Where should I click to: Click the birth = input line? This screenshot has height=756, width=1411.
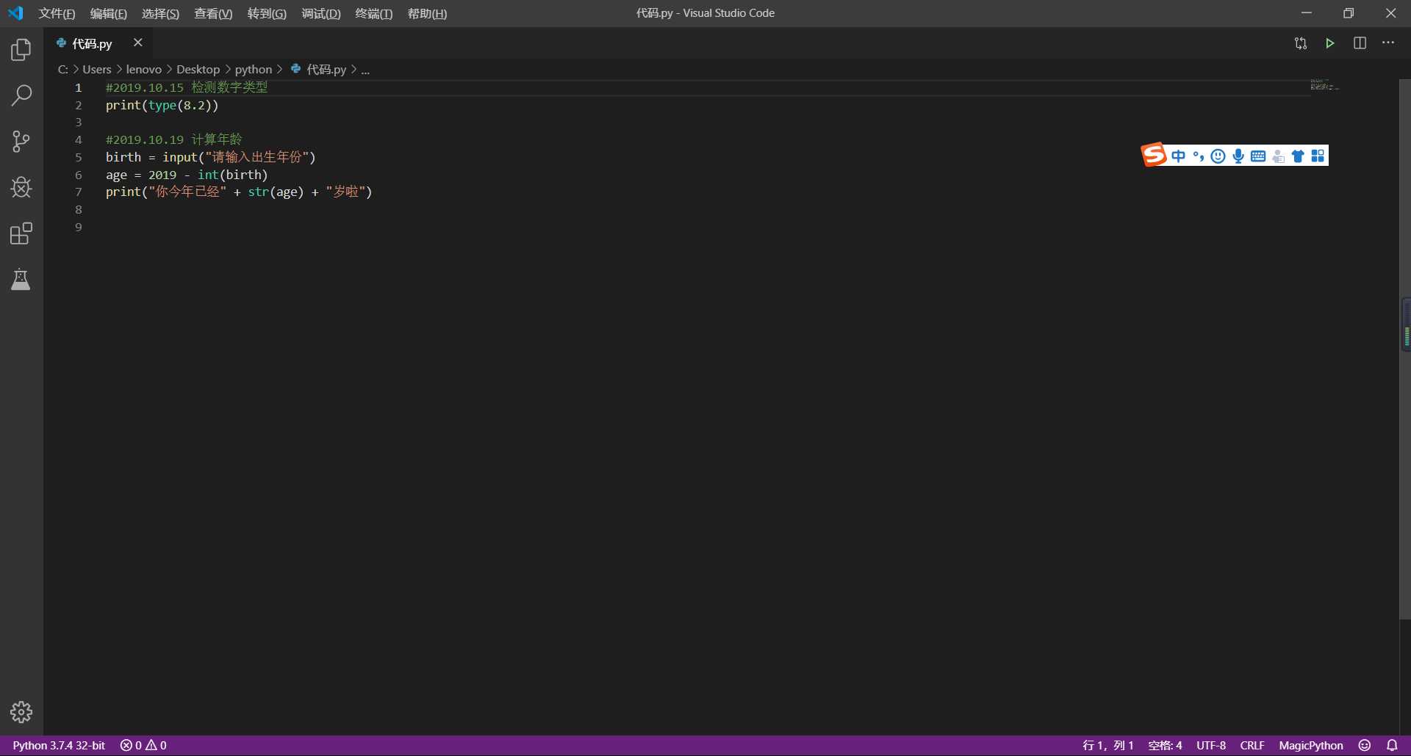pyautogui.click(x=211, y=157)
